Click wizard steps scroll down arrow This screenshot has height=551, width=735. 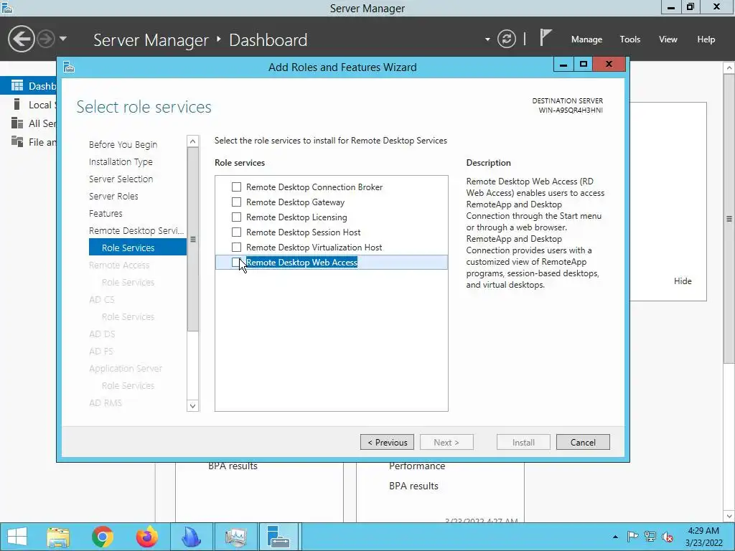(192, 406)
